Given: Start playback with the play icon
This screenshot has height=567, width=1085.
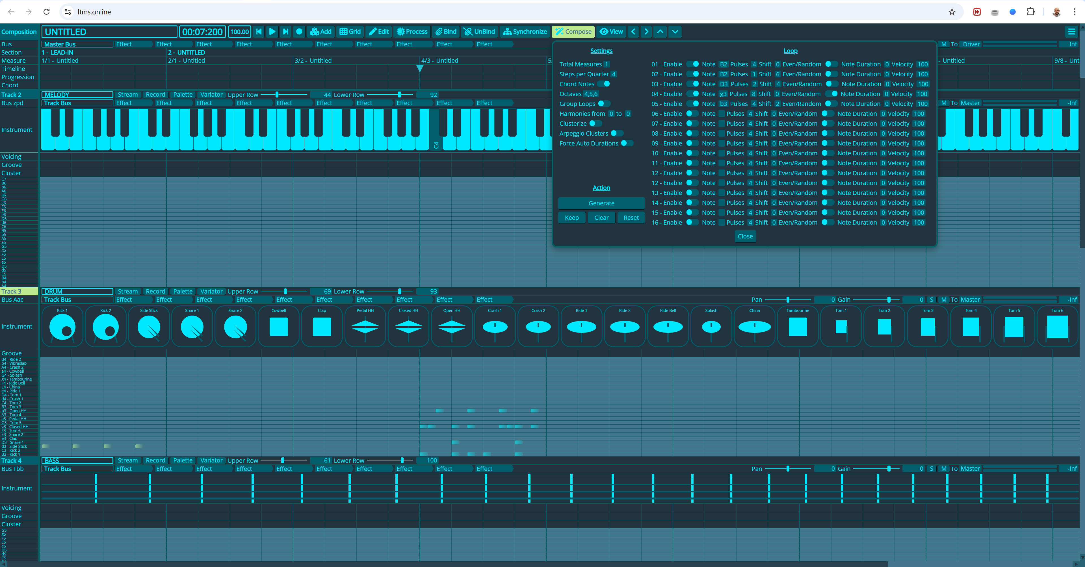Looking at the screenshot, I should [x=272, y=32].
